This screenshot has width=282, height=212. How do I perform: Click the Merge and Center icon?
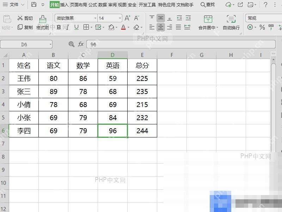point(208,19)
